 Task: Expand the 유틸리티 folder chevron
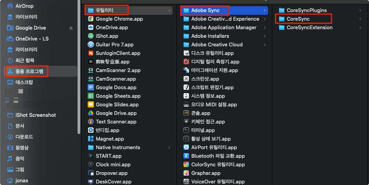[169, 11]
